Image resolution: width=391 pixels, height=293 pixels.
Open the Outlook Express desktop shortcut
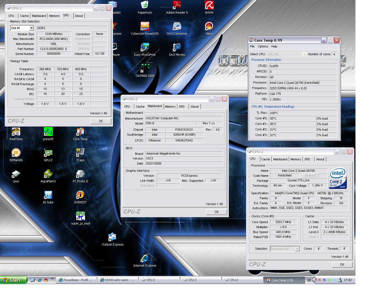click(x=112, y=239)
